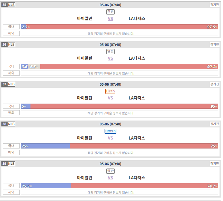The image size is (223, 201).
Task: Select the 국내 tab in match 55
Action: (11, 27)
